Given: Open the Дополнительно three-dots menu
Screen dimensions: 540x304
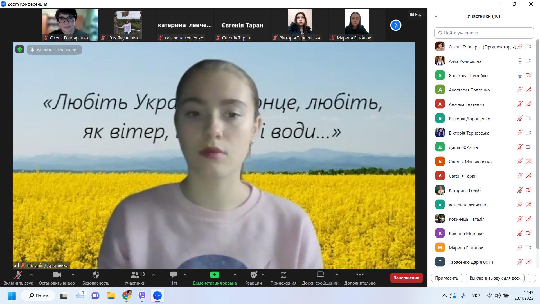Looking at the screenshot, I should pyautogui.click(x=360, y=275).
